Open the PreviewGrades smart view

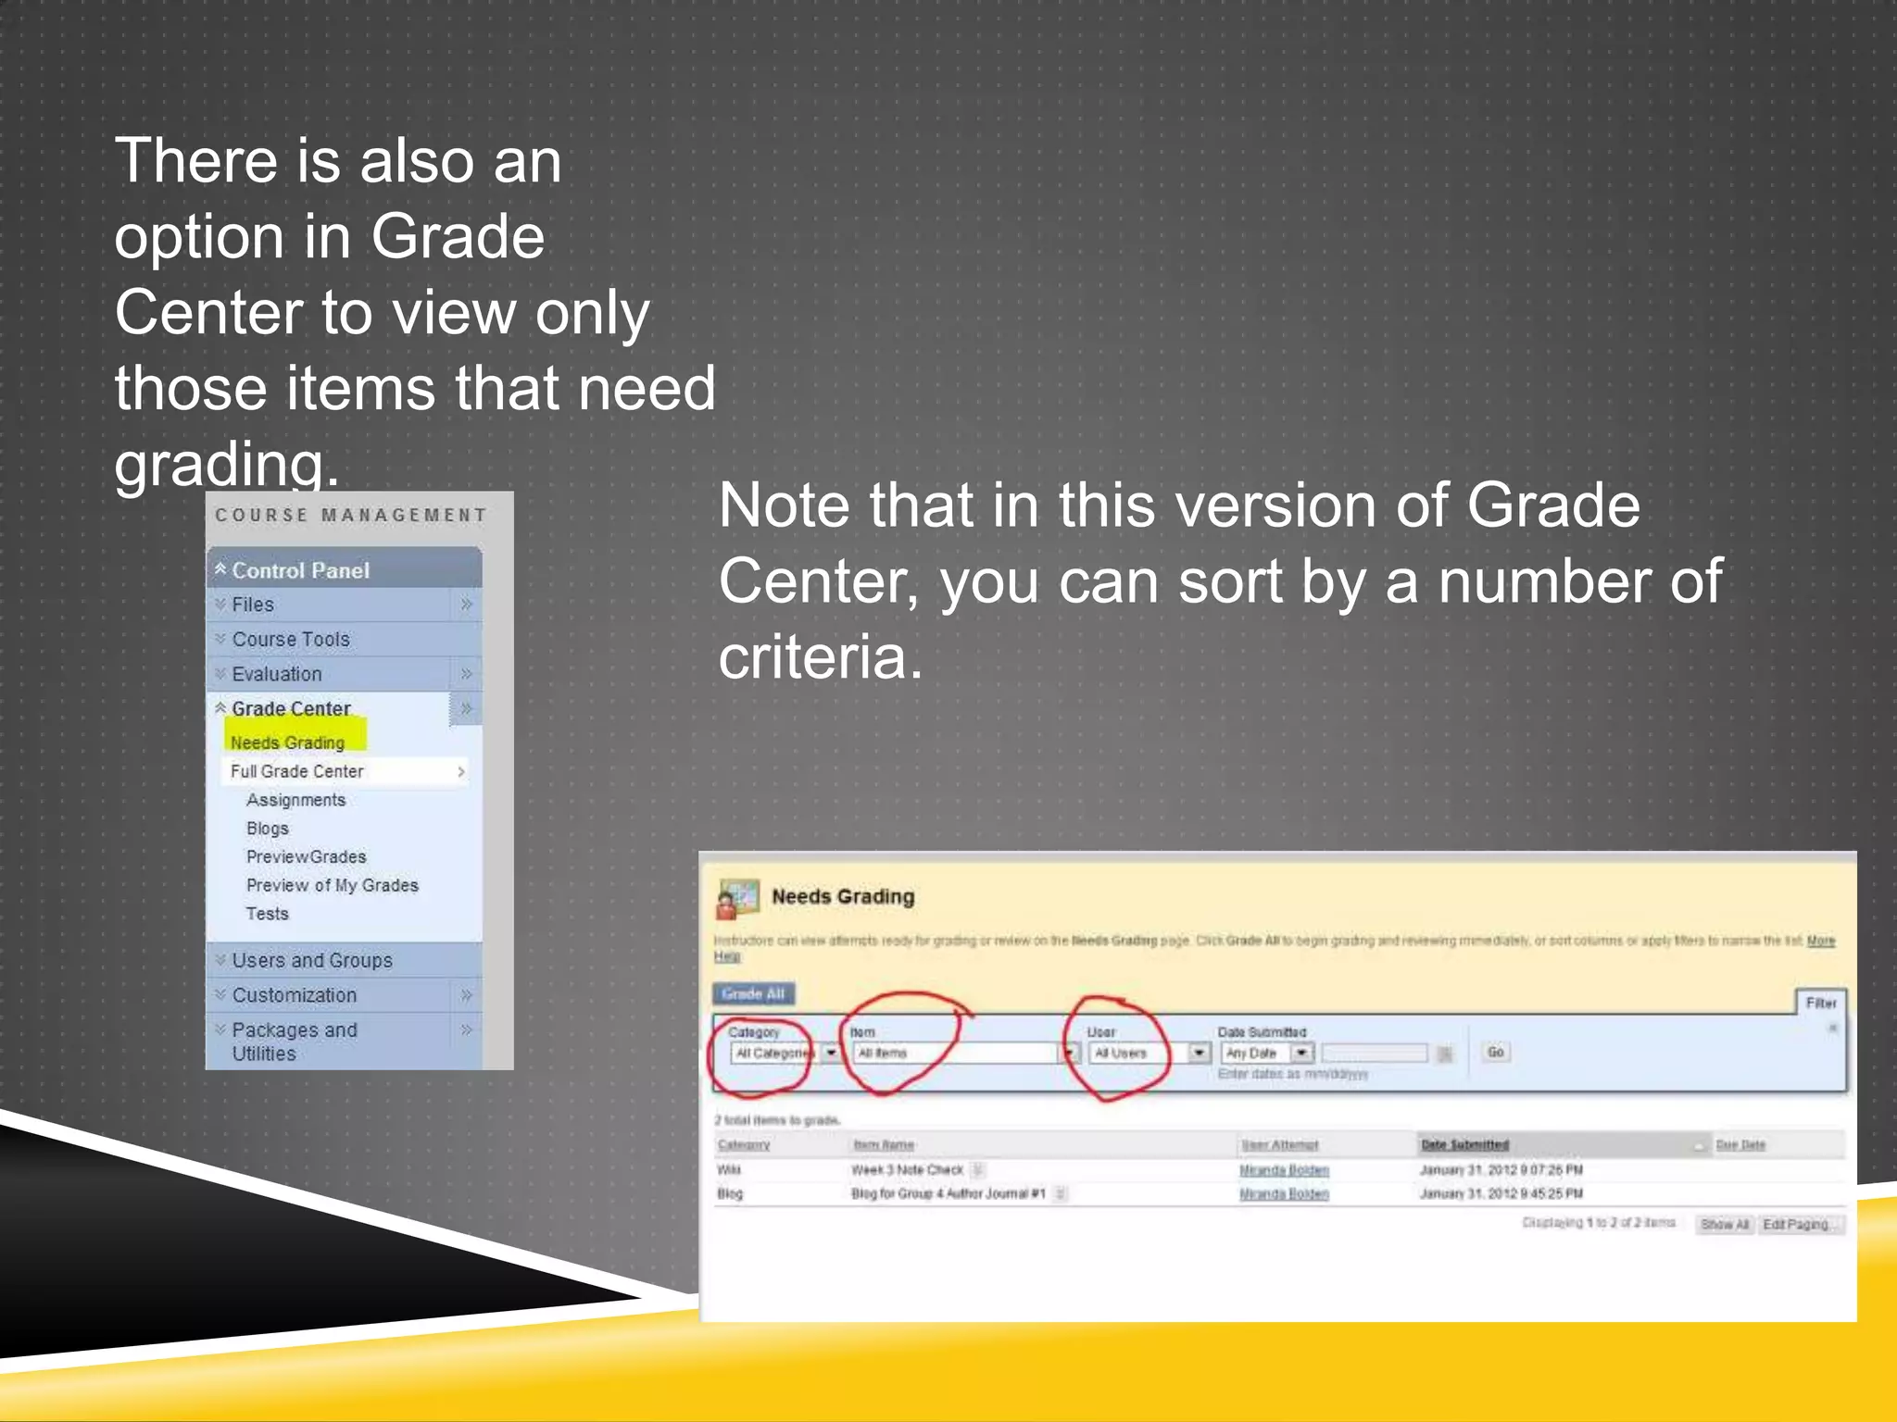(x=307, y=857)
